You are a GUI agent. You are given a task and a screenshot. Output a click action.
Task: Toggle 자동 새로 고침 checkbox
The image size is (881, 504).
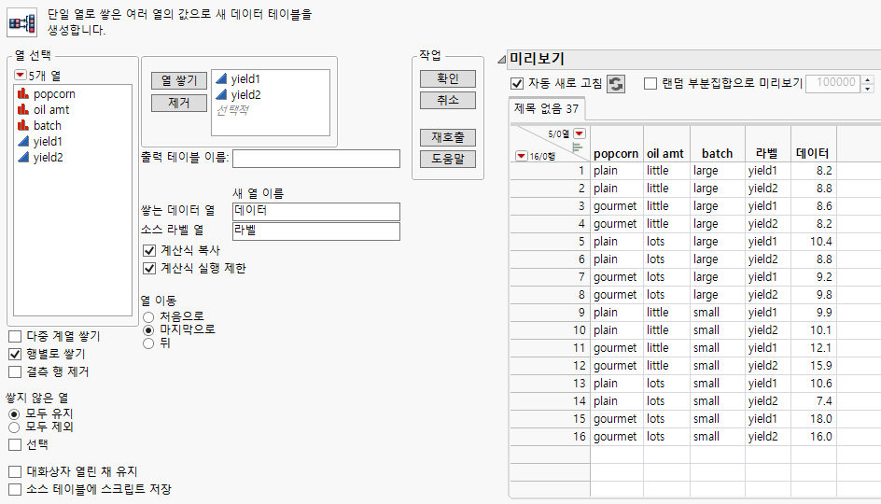(x=517, y=84)
